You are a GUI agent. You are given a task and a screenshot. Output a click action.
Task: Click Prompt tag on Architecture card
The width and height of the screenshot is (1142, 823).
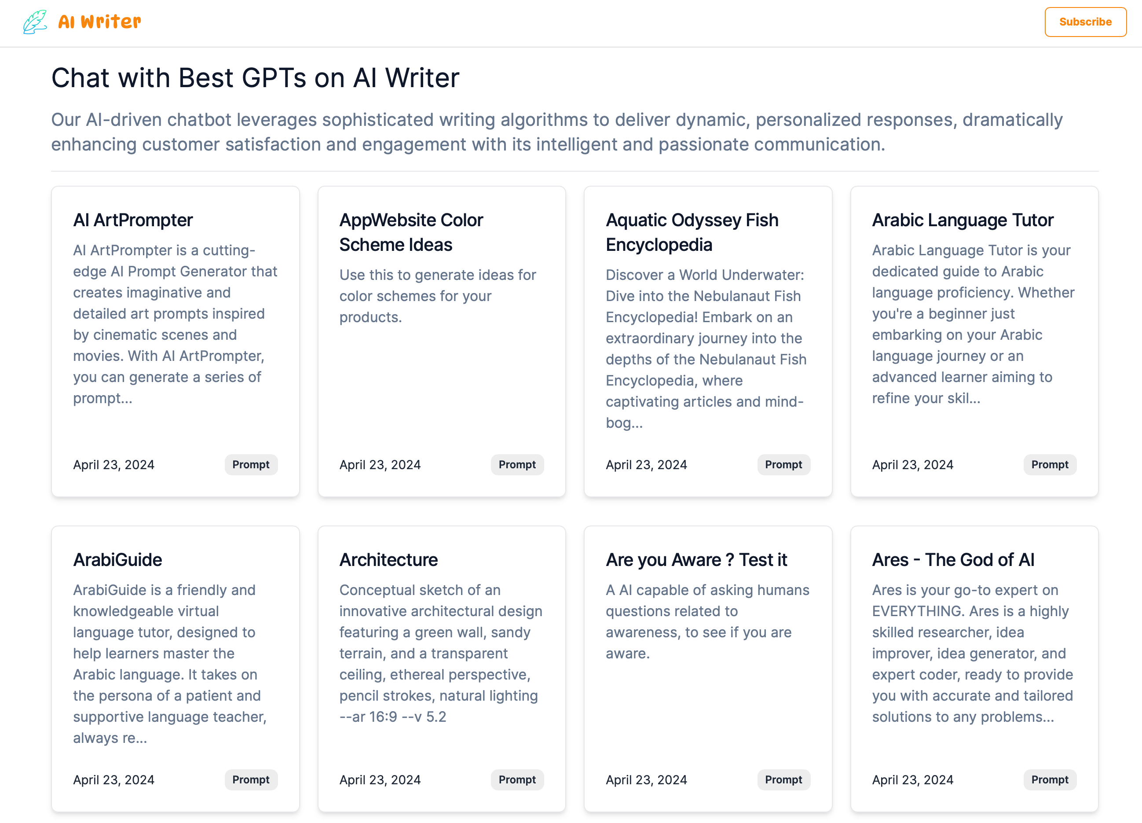click(x=517, y=780)
